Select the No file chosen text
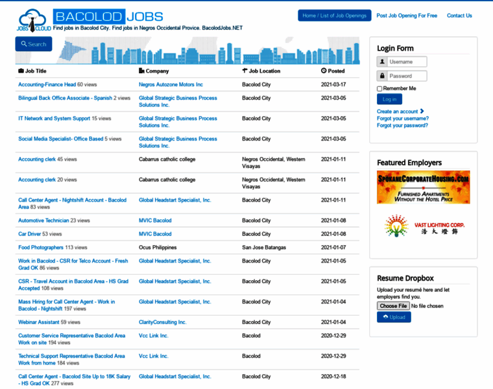Screen dimensions: 493x389 (x=427, y=306)
